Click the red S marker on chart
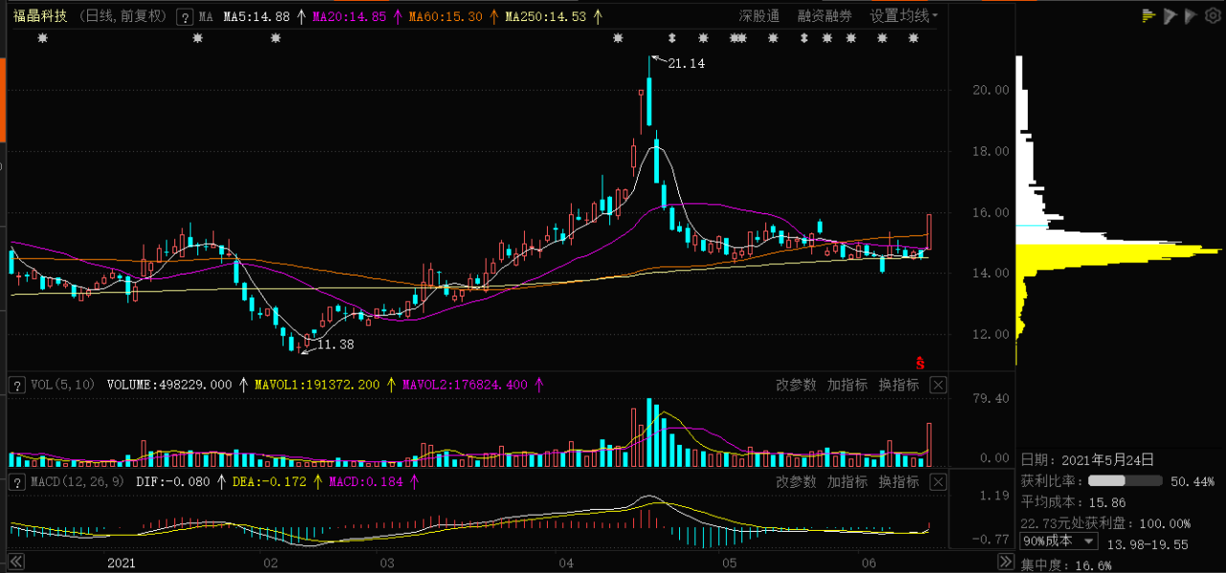The width and height of the screenshot is (1226, 573). [920, 363]
